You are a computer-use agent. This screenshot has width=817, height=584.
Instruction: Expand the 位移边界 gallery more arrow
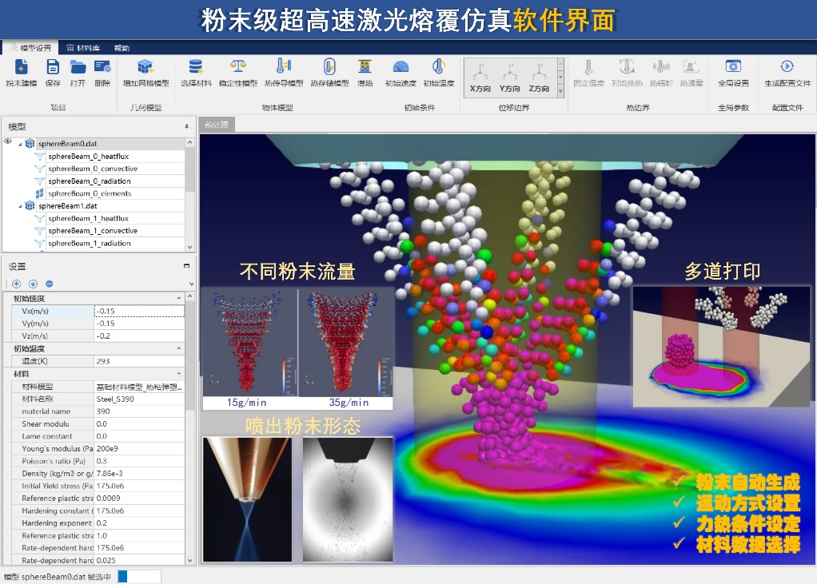[560, 92]
